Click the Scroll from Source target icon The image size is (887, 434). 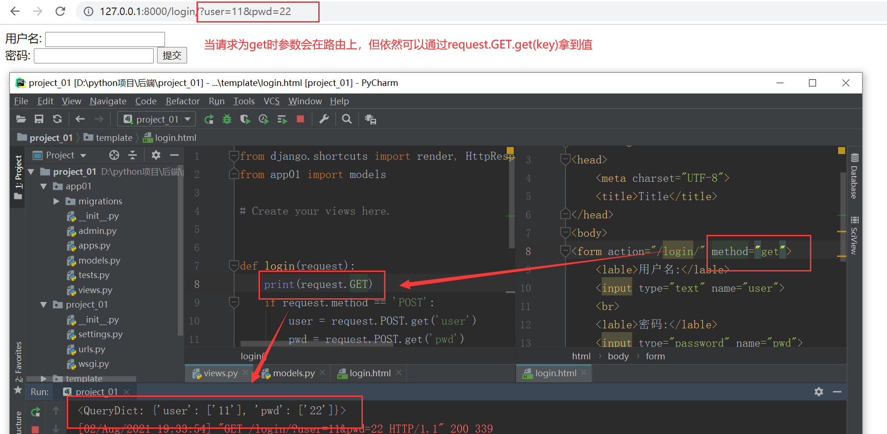114,155
